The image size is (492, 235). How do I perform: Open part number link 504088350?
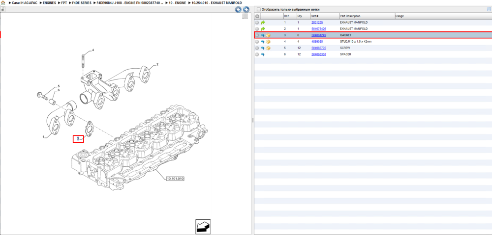click(x=318, y=54)
